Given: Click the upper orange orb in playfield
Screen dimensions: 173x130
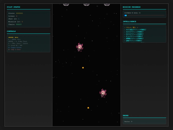Looking at the screenshot, I should point(83,68).
